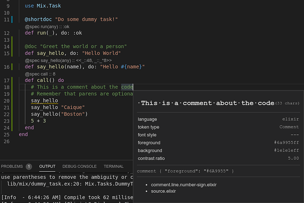
Task: Click the 'source.elixir' scope entry
Action: (163, 191)
